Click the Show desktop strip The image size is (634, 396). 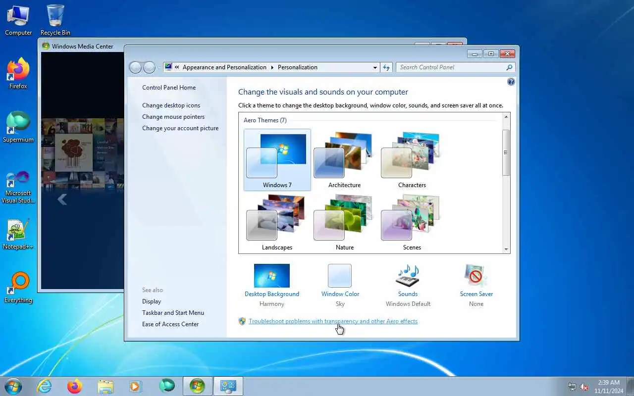click(630, 386)
